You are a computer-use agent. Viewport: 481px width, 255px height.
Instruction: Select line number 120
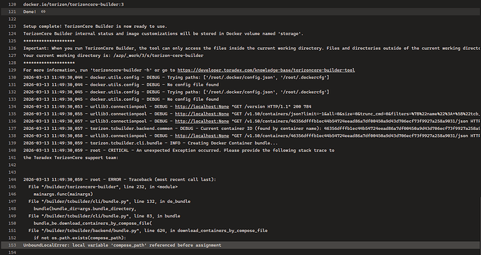(13, 5)
